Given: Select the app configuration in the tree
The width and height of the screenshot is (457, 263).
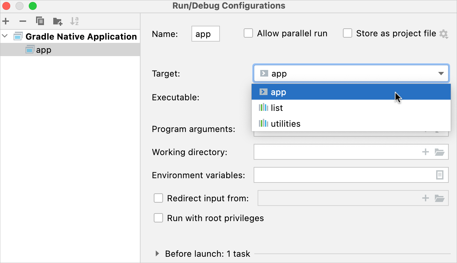Looking at the screenshot, I should (70, 50).
